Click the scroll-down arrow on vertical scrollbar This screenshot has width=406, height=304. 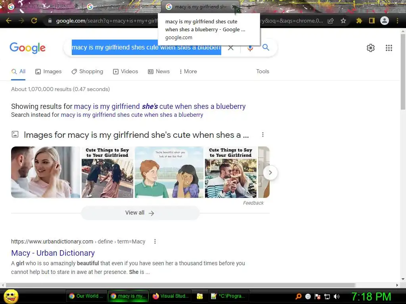pos(403,279)
